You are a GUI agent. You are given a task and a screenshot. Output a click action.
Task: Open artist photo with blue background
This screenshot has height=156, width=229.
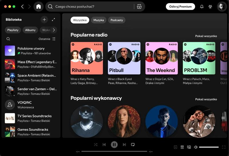[x=161, y=121]
